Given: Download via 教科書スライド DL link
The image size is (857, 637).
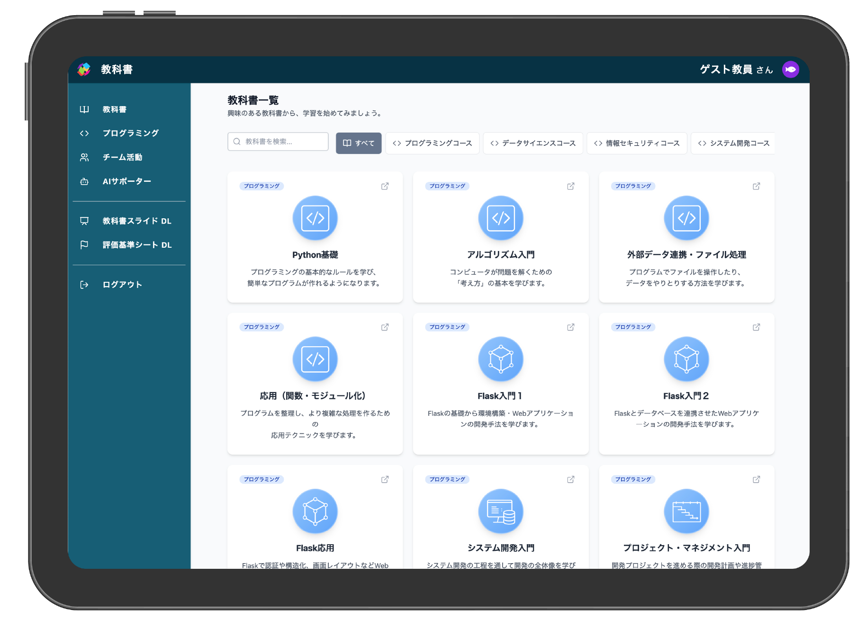Looking at the screenshot, I should (x=136, y=221).
